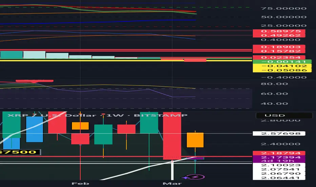Click the yellow -0.04102 value label
Screen dimensions: 316x187
(x=282, y=66)
